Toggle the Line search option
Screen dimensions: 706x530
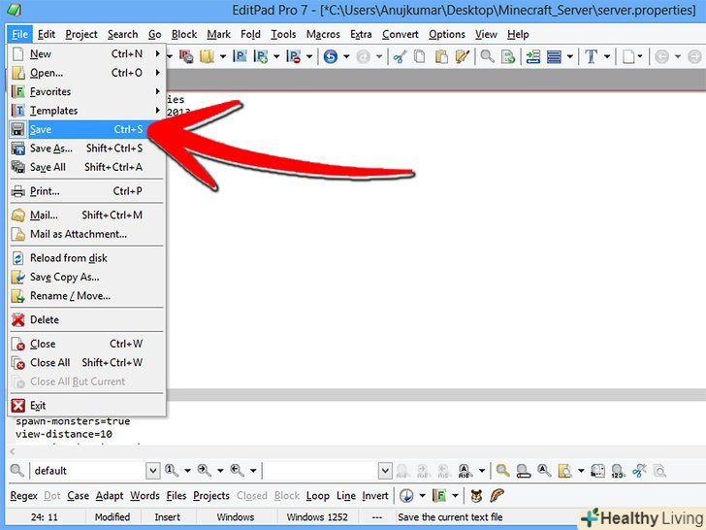(346, 496)
